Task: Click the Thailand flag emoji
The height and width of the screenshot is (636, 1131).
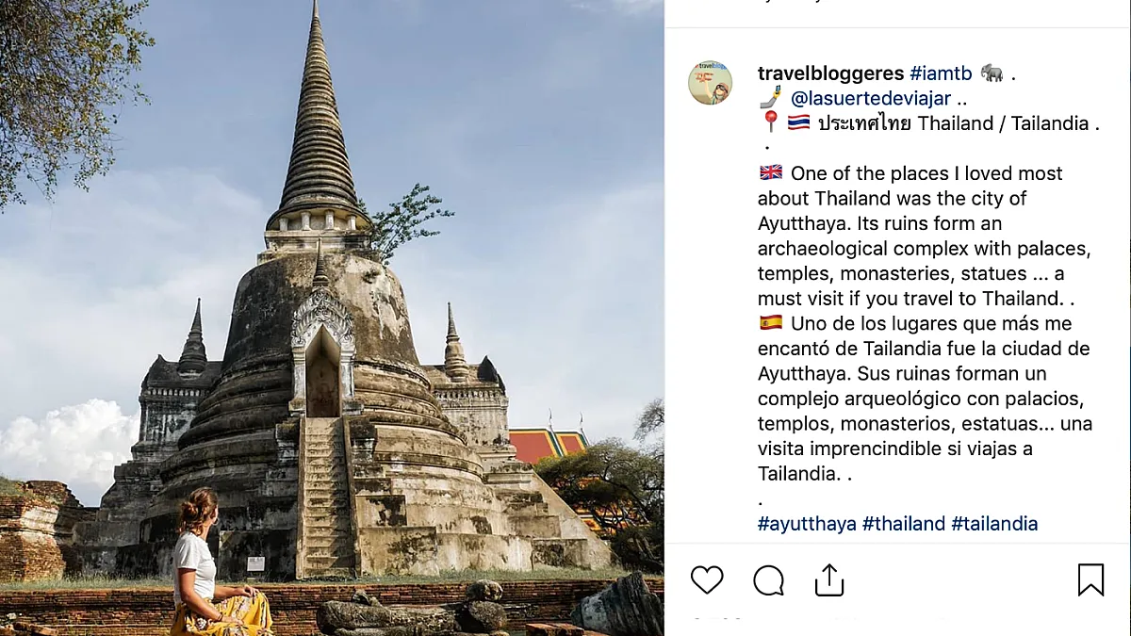Action: [x=798, y=122]
